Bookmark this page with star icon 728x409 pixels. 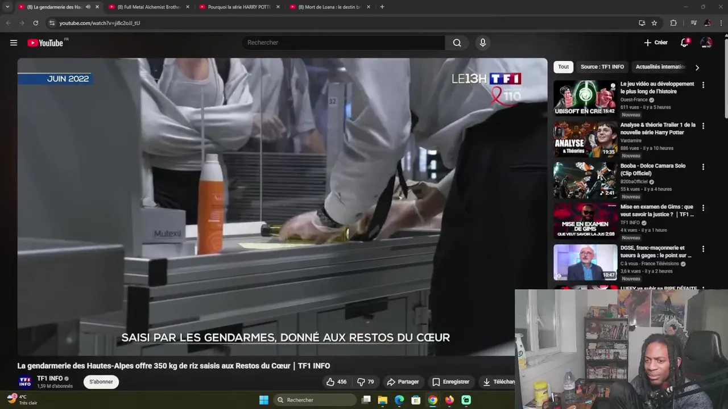[654, 23]
